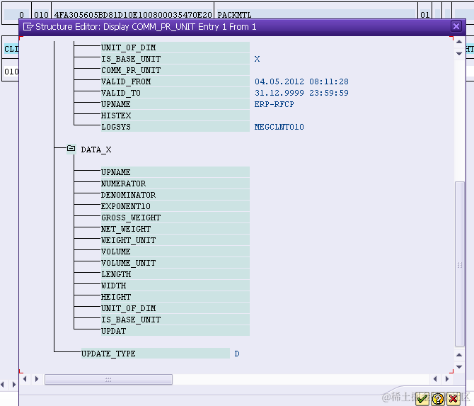
Task: Click the 0 cell in top background row
Action: point(17,14)
